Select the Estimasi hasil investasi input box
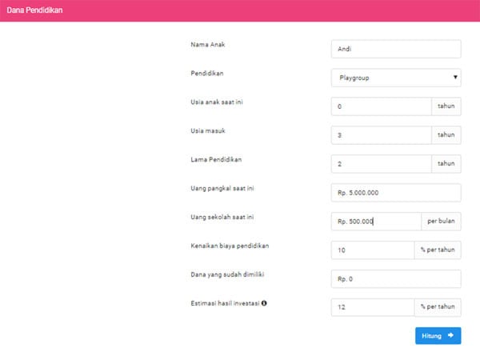Screen dimensions: 480x352 tap(373, 308)
